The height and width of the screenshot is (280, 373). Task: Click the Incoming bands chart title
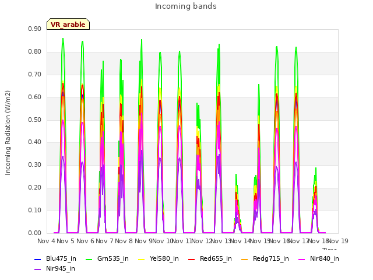click(x=186, y=6)
